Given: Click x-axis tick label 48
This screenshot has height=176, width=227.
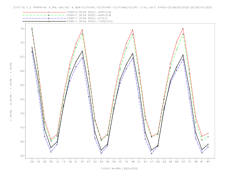Looking at the screenshot, I should [133, 162].
